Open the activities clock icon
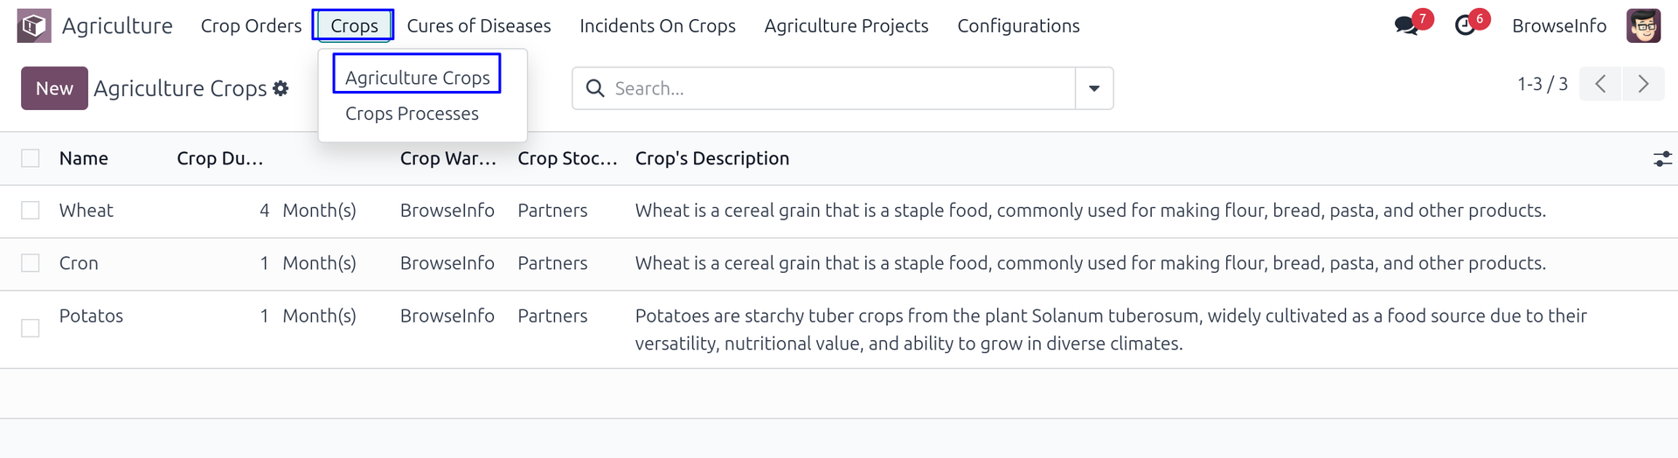This screenshot has height=458, width=1678. pos(1465,25)
